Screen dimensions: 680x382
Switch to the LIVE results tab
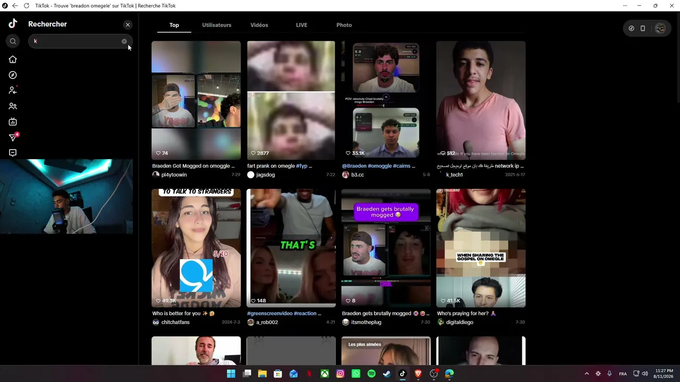coord(302,25)
